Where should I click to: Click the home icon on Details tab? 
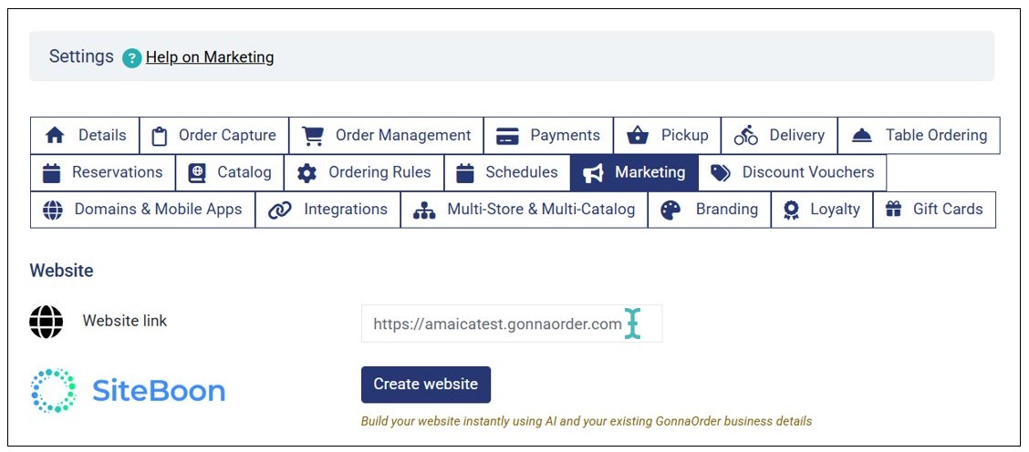55,136
